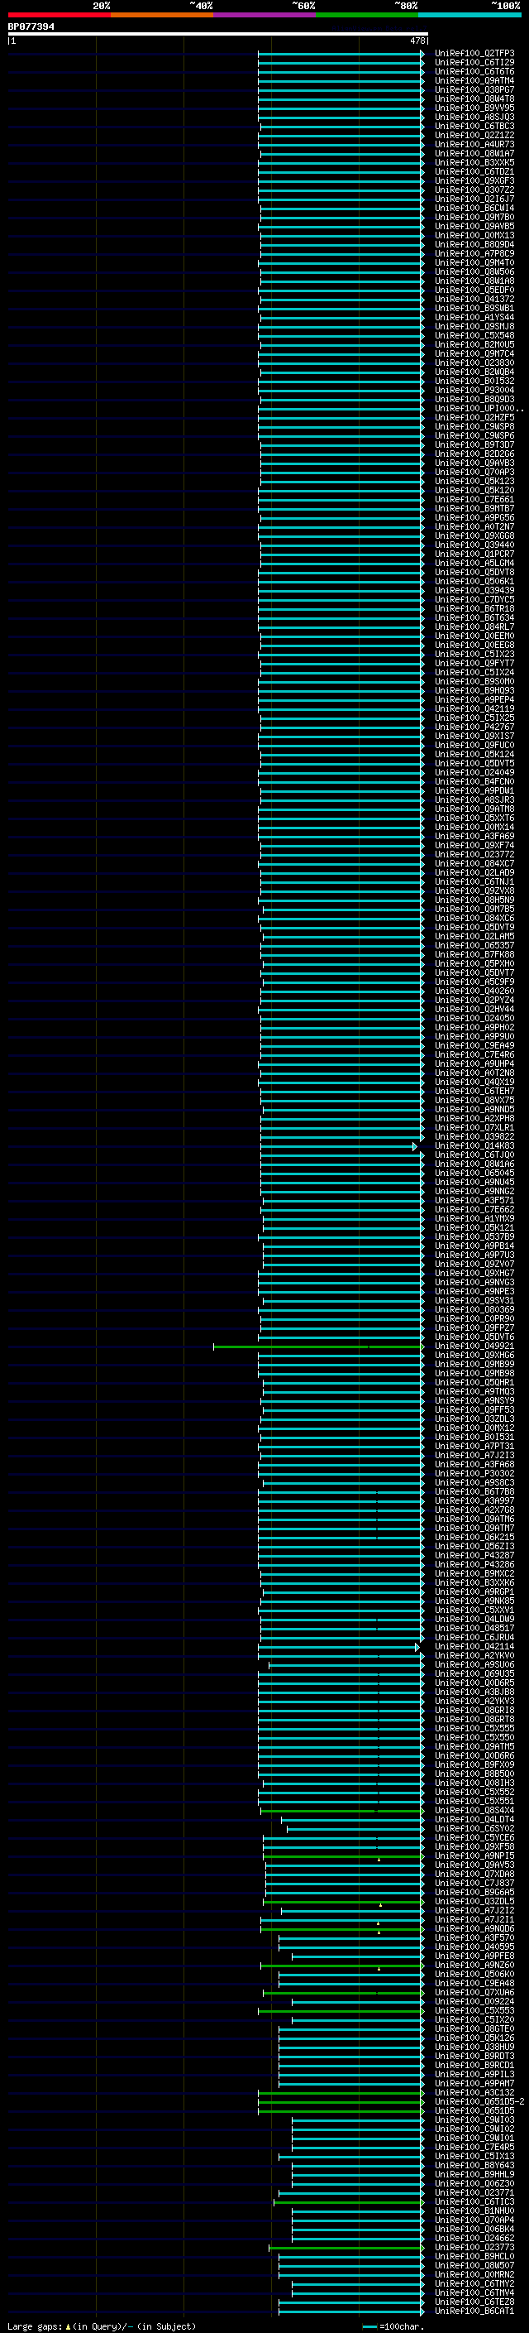The height and width of the screenshot is (2333, 529).
Task: Open hit UniRef100_Q9ATM4
Action: click(x=474, y=80)
